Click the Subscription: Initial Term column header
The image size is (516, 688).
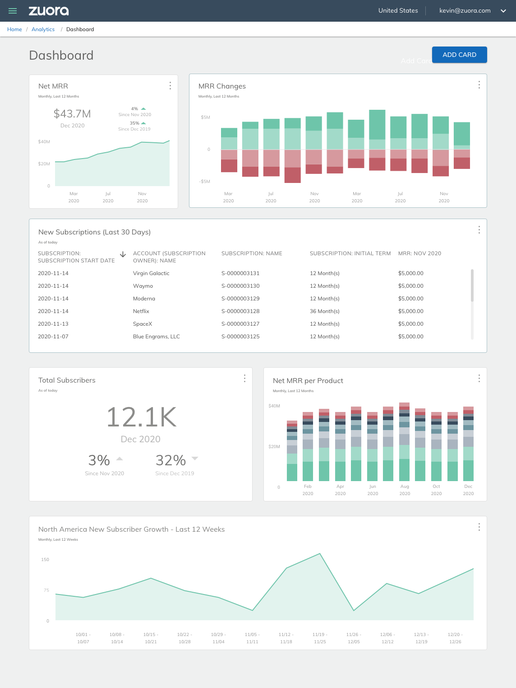pyautogui.click(x=350, y=253)
